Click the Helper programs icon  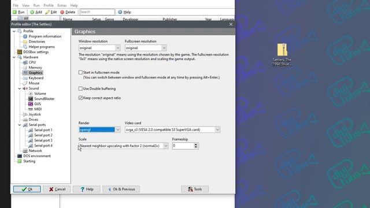[x=25, y=47]
